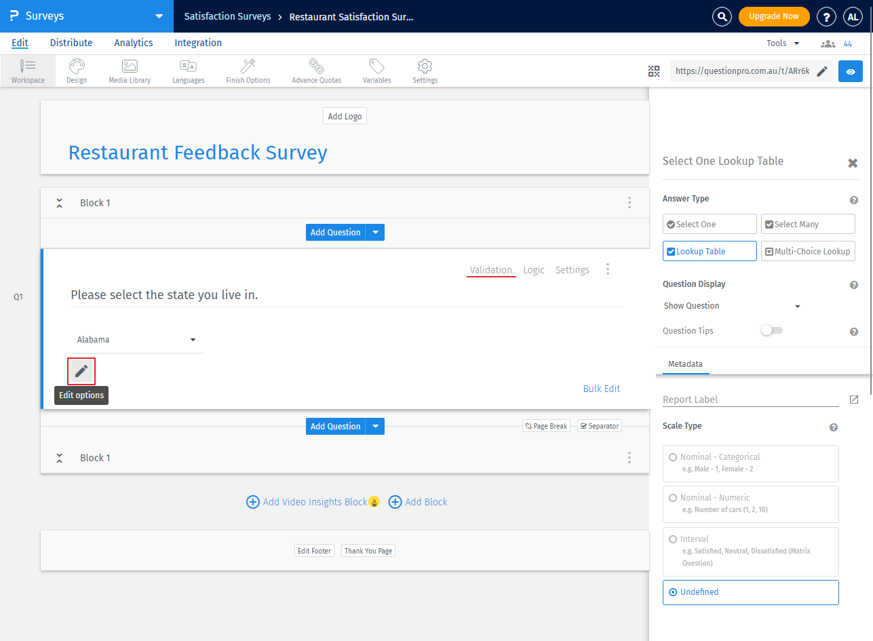Select the Interval scale type
873x641 pixels.
[750, 551]
